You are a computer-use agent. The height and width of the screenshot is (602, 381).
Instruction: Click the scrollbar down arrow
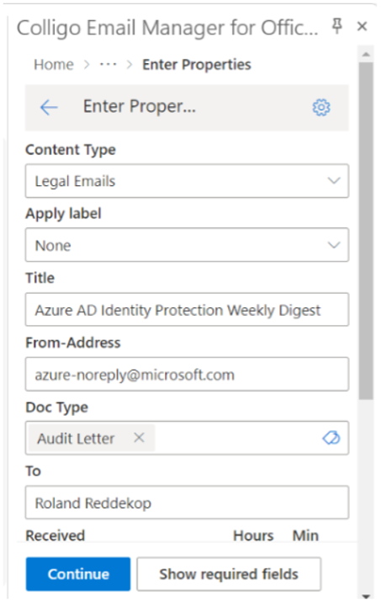point(366,596)
